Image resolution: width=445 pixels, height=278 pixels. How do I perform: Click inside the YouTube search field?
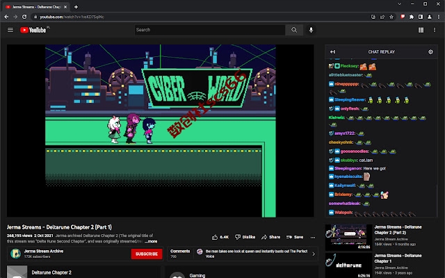pyautogui.click(x=210, y=30)
